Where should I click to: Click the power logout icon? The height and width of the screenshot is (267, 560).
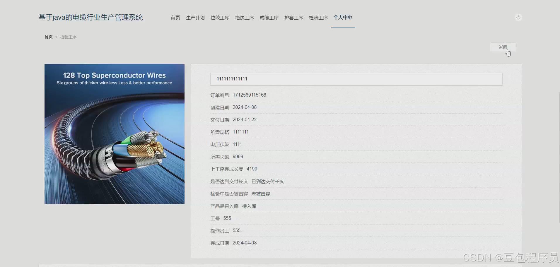[518, 17]
